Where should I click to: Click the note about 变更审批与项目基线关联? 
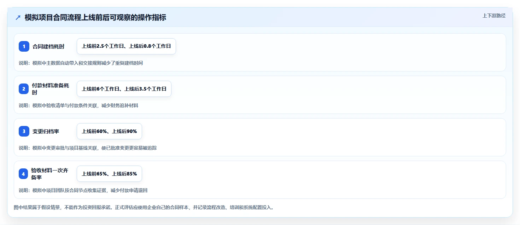click(x=88, y=148)
